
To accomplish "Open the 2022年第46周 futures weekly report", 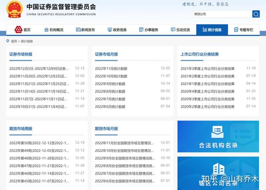I will coord(39,174).
